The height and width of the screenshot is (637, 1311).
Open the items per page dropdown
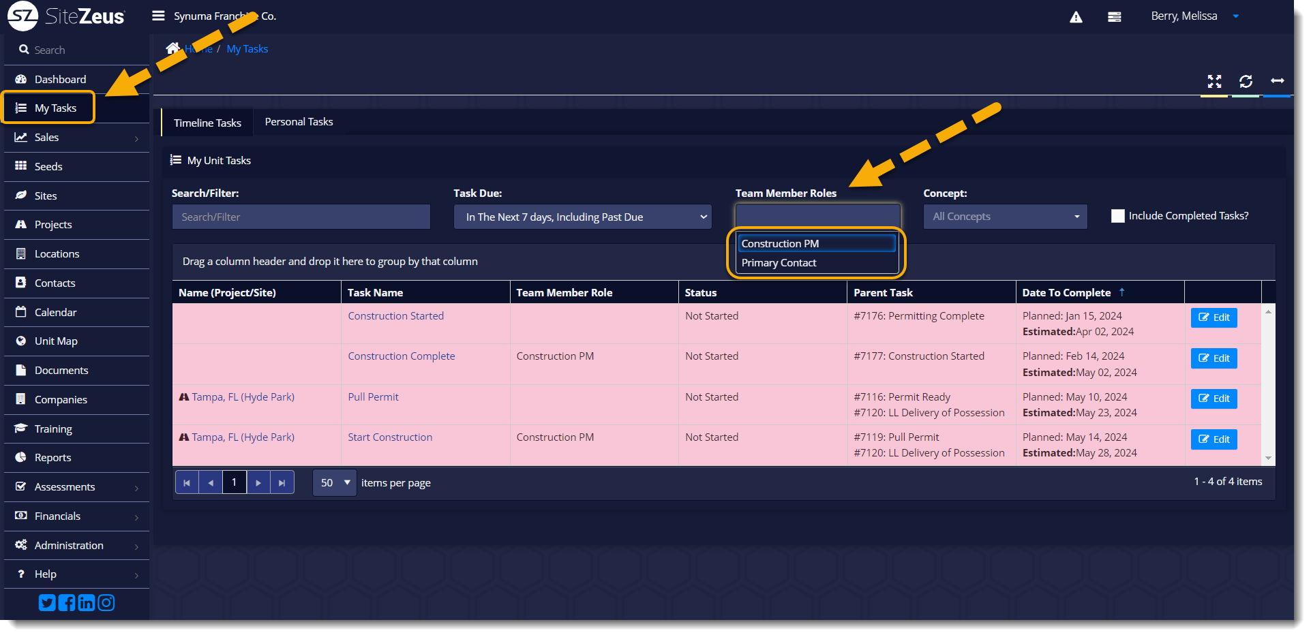[334, 482]
